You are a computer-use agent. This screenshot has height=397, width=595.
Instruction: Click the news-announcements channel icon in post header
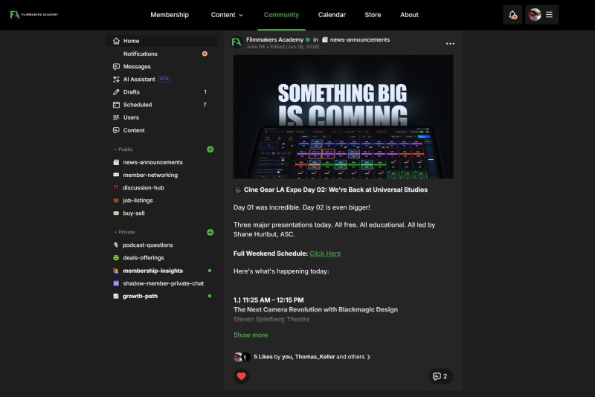pos(325,40)
